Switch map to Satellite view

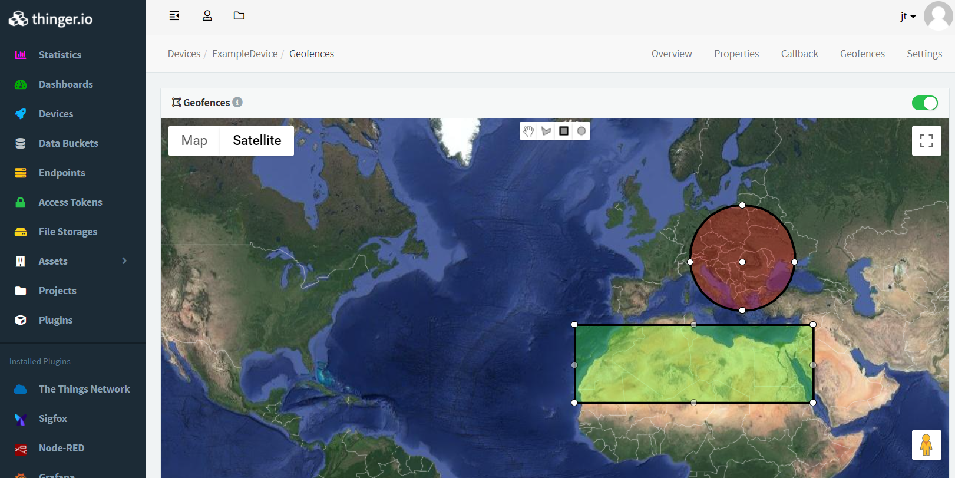coord(257,141)
